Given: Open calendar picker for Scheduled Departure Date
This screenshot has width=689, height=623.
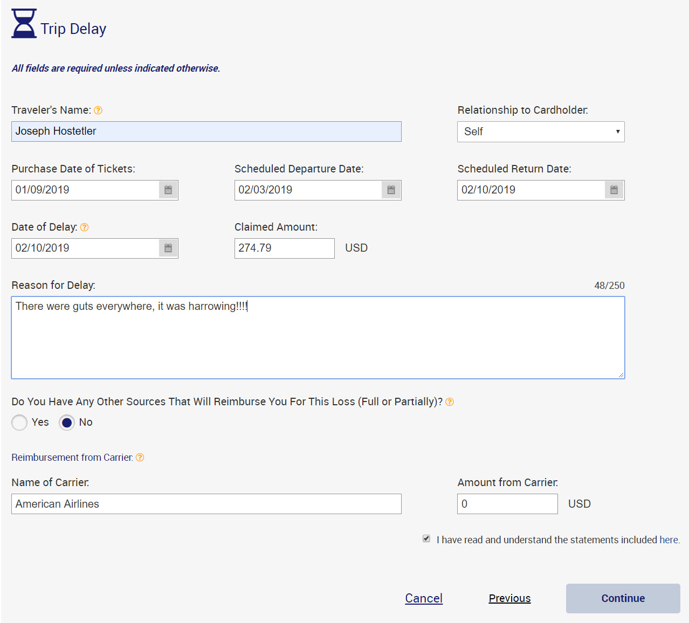Looking at the screenshot, I should [x=391, y=190].
